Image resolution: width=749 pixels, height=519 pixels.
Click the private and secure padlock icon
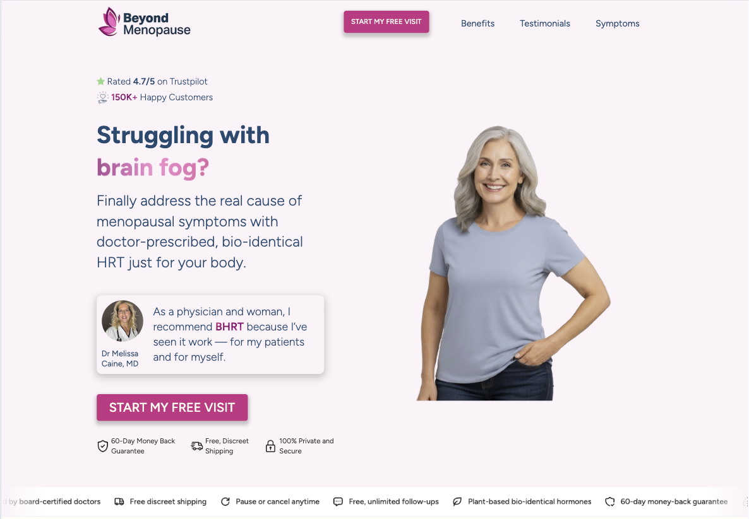270,446
